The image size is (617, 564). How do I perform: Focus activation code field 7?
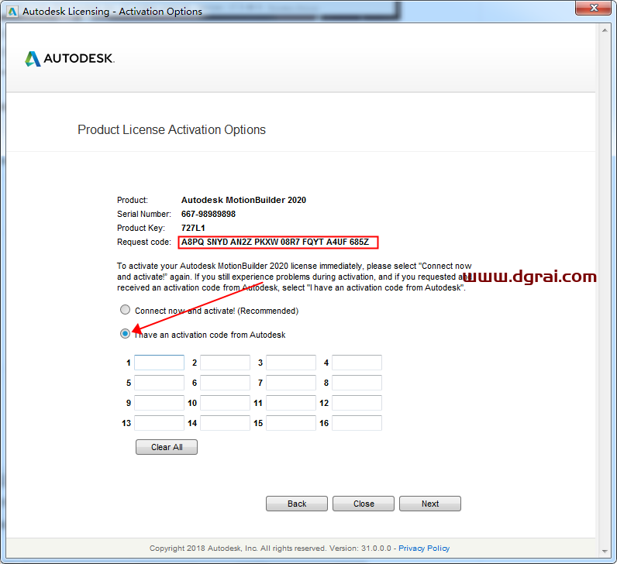pos(291,383)
